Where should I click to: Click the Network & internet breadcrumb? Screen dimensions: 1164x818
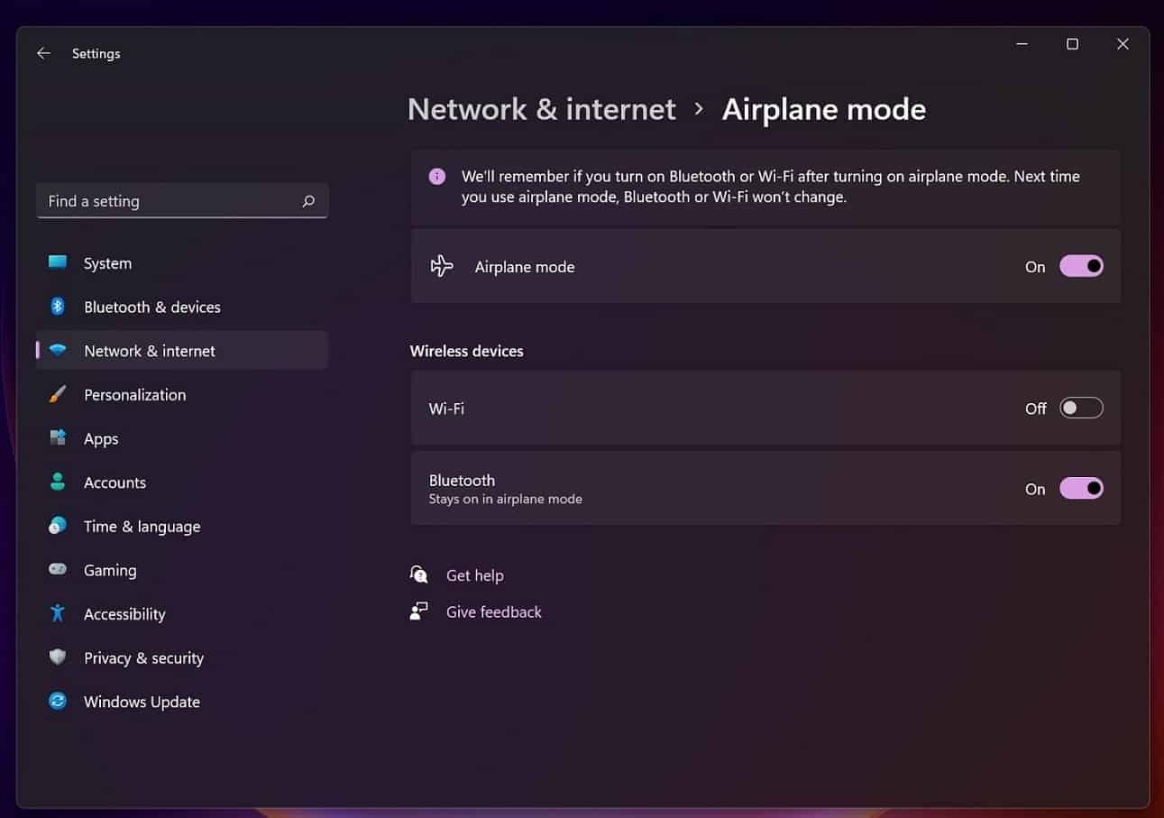tap(541, 109)
